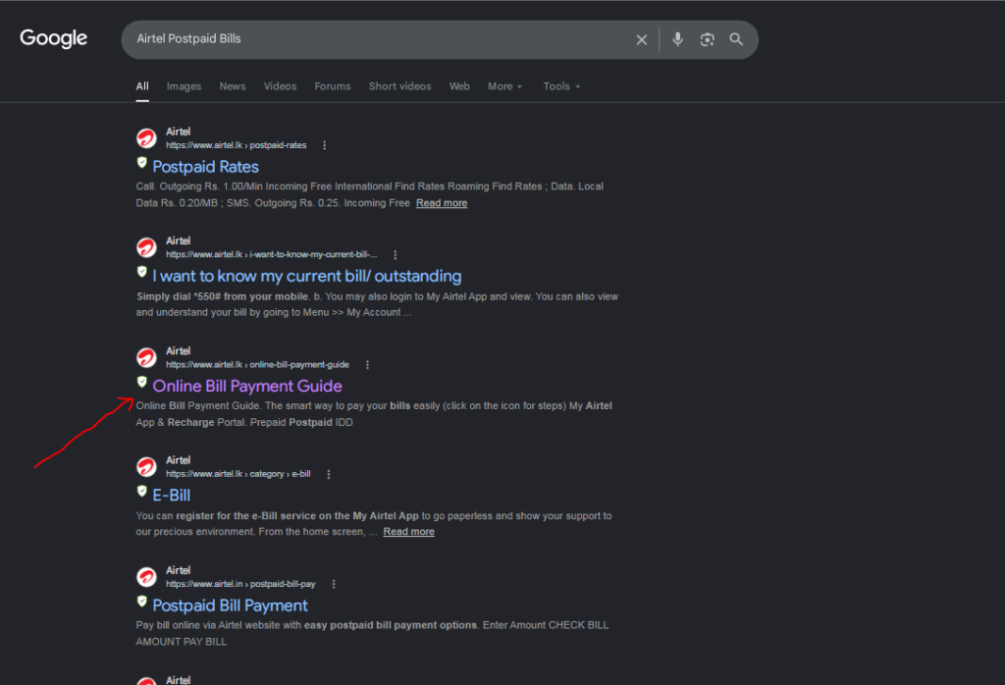Open the Postpaid Rates result
The image size is (1005, 685).
coord(206,167)
